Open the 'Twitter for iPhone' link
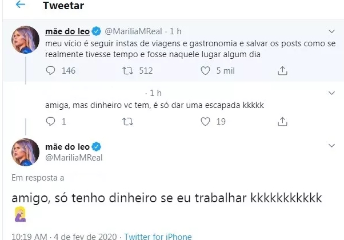The image size is (344, 240). 158,236
